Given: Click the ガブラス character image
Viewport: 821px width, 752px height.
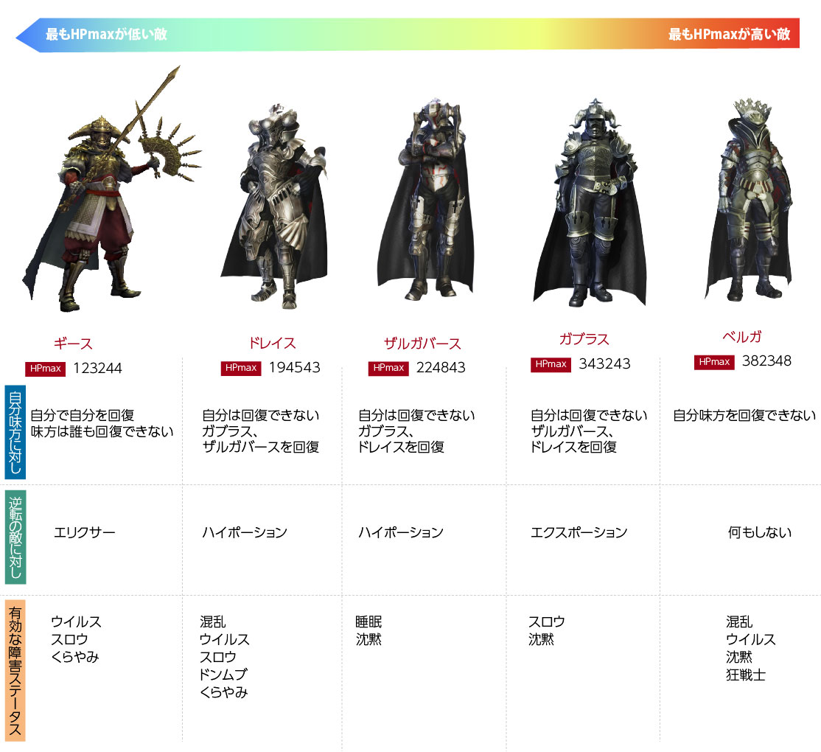Looking at the screenshot, I should point(590,202).
